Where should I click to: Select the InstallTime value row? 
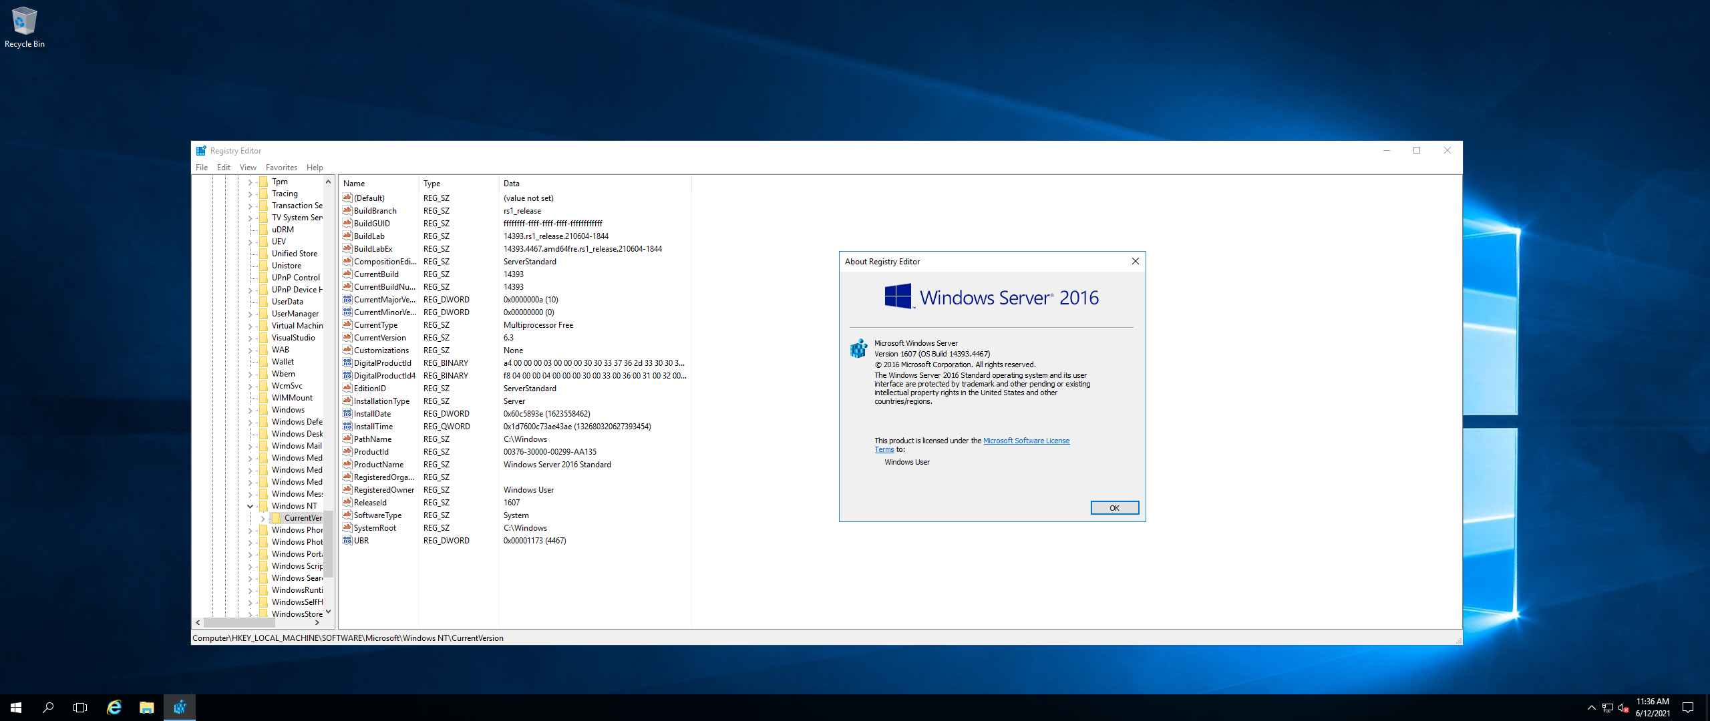(515, 427)
